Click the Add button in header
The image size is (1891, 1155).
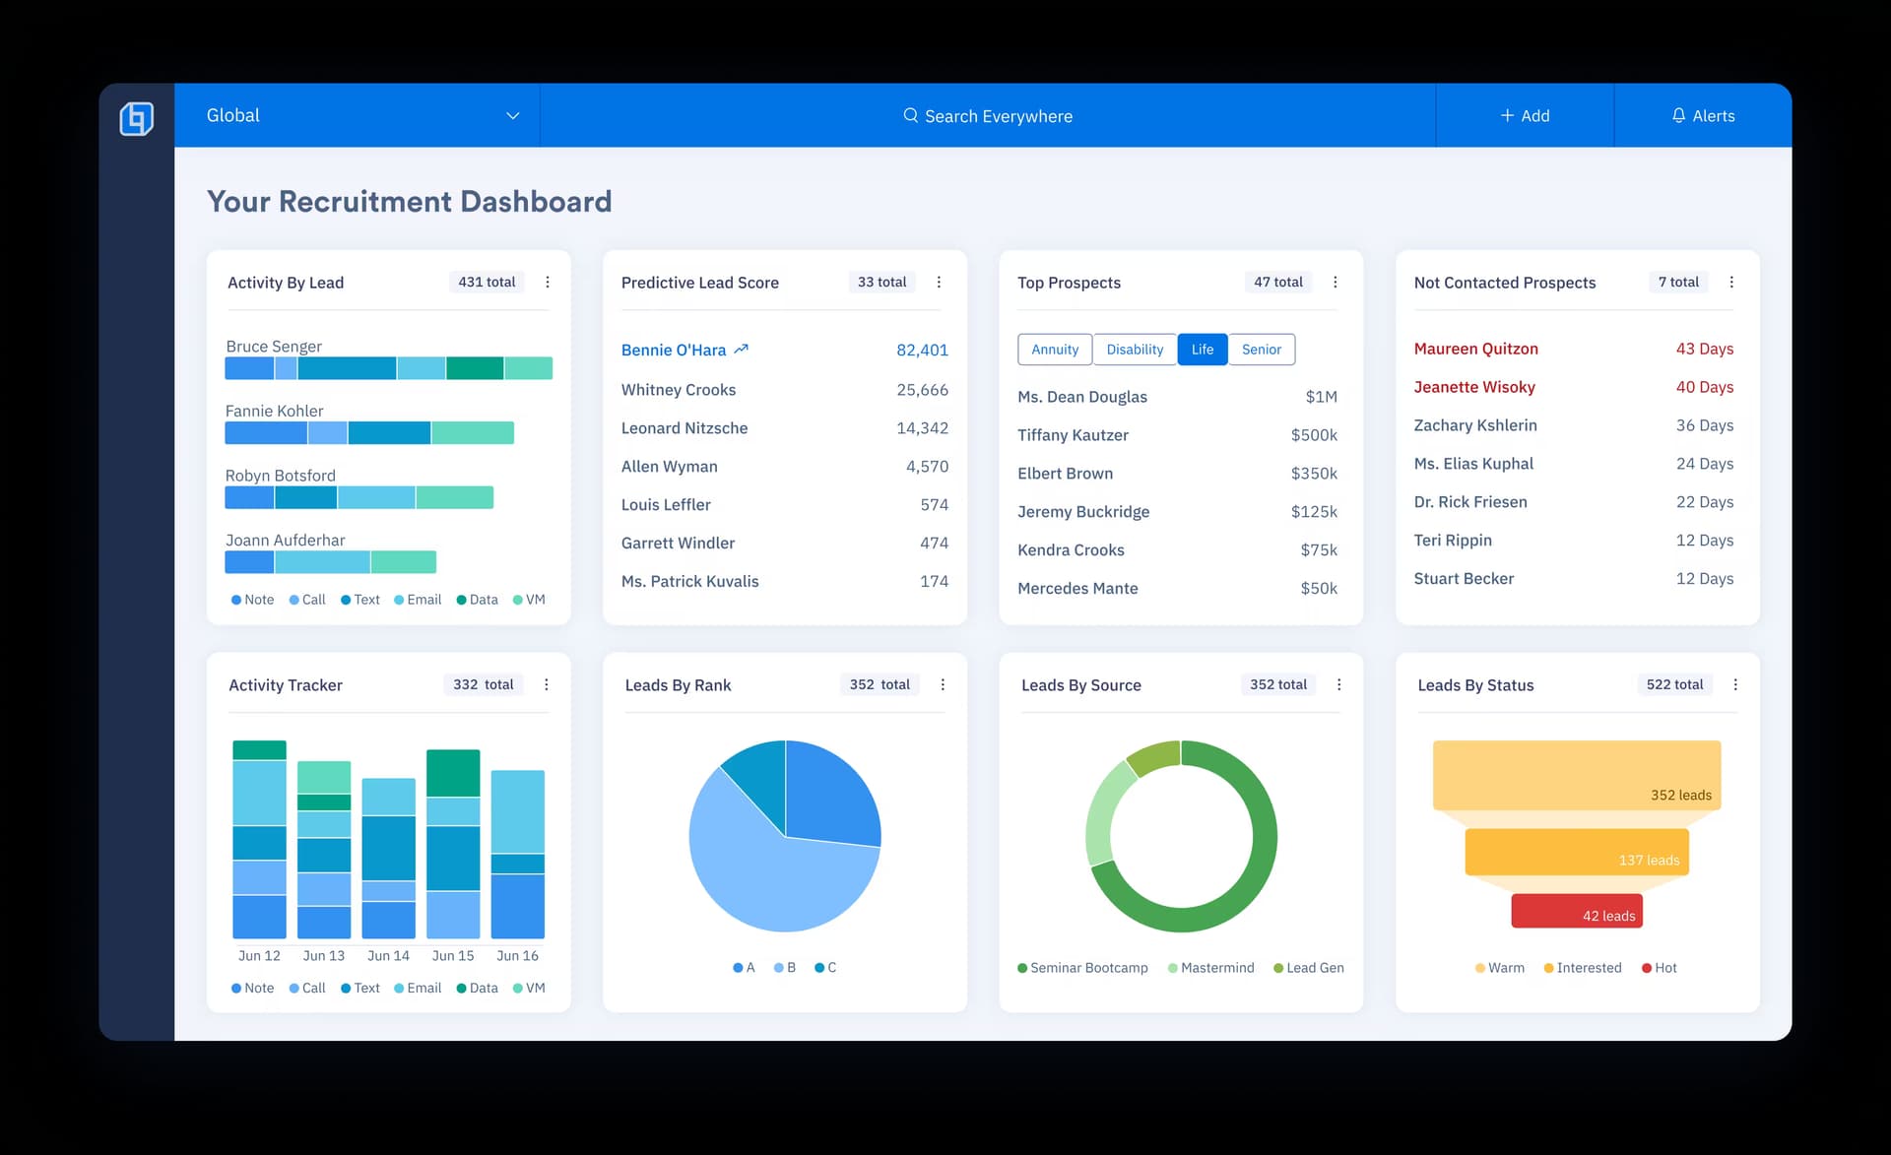click(1524, 116)
